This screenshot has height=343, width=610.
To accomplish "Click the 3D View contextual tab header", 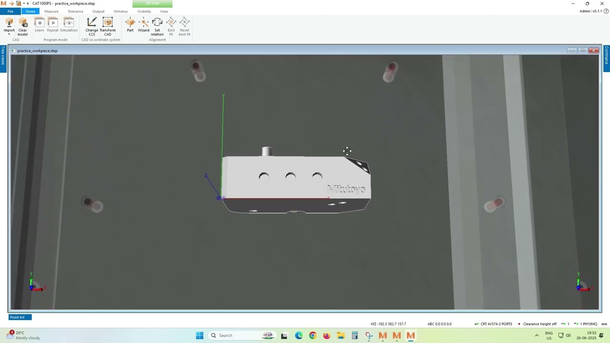I will click(x=152, y=3).
